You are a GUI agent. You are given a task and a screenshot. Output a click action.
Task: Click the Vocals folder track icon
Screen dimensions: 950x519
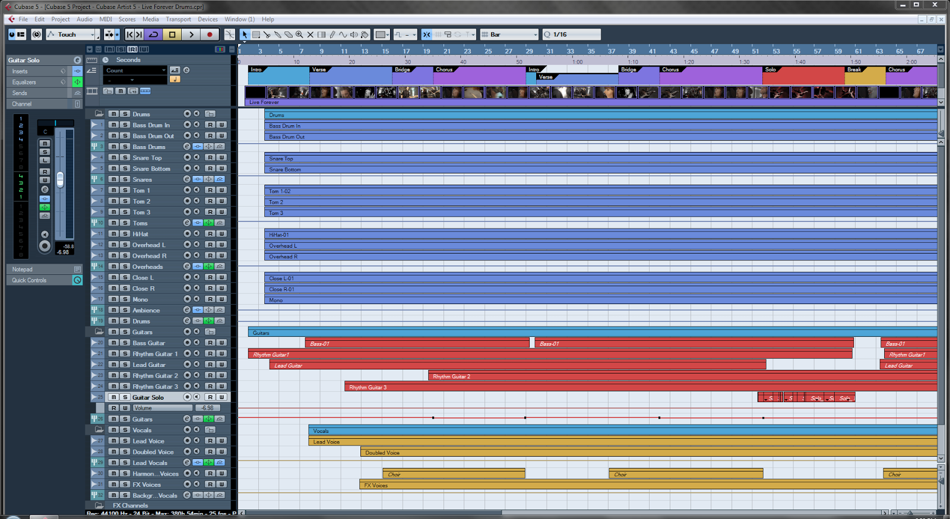(x=99, y=429)
